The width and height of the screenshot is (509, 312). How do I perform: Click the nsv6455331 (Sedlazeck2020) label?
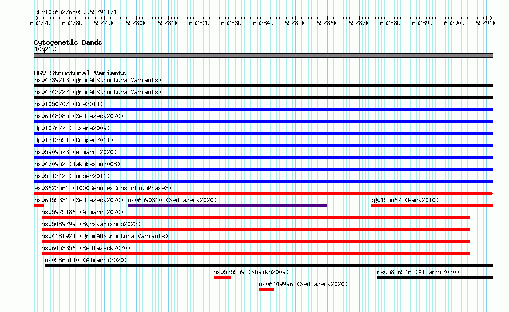pyautogui.click(x=79, y=200)
